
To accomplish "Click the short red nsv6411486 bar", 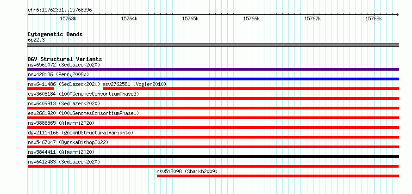I will (40, 89).
